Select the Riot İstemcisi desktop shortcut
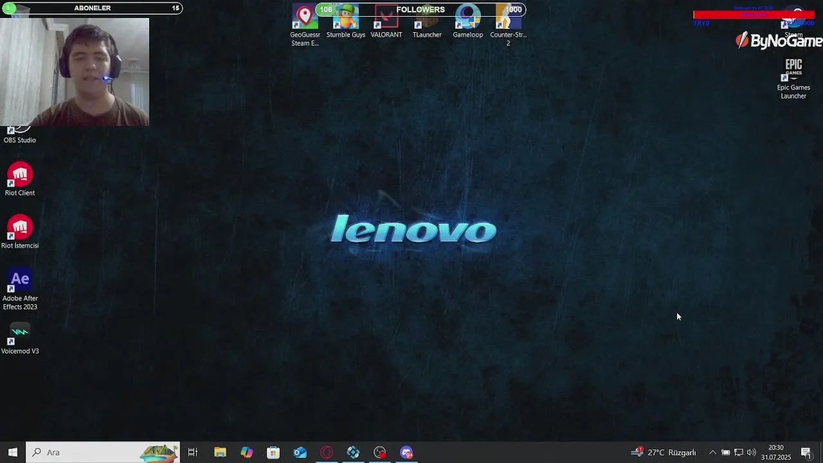Viewport: 823px width, 463px height. point(20,232)
